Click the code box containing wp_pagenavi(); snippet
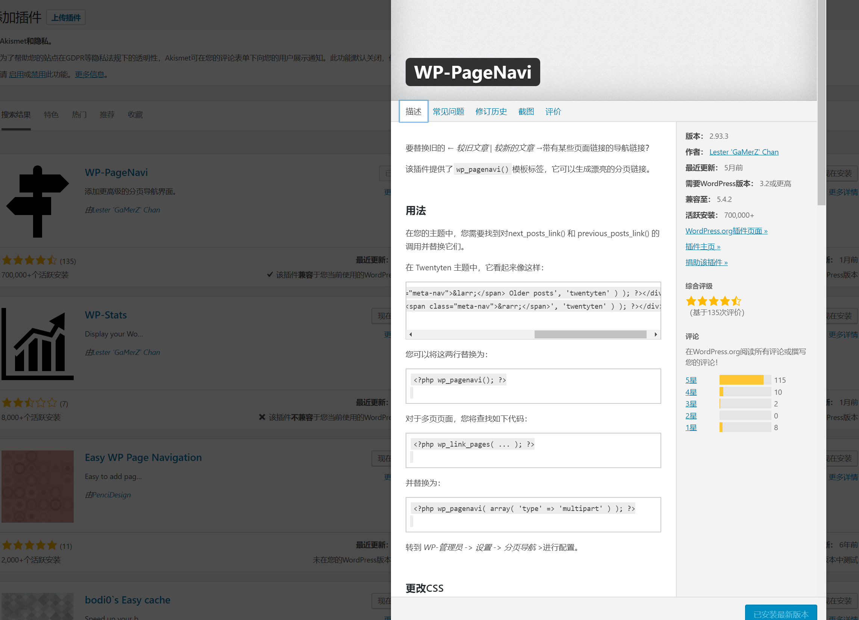Image resolution: width=859 pixels, height=620 pixels. (x=533, y=386)
